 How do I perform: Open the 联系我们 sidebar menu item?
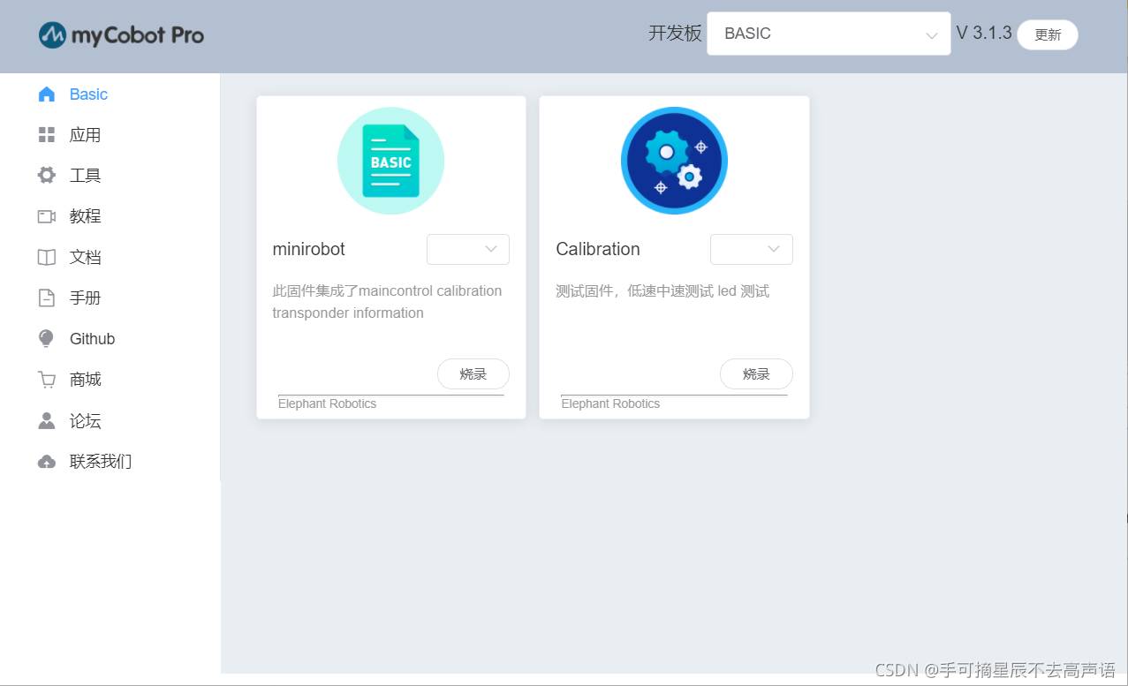110,462
